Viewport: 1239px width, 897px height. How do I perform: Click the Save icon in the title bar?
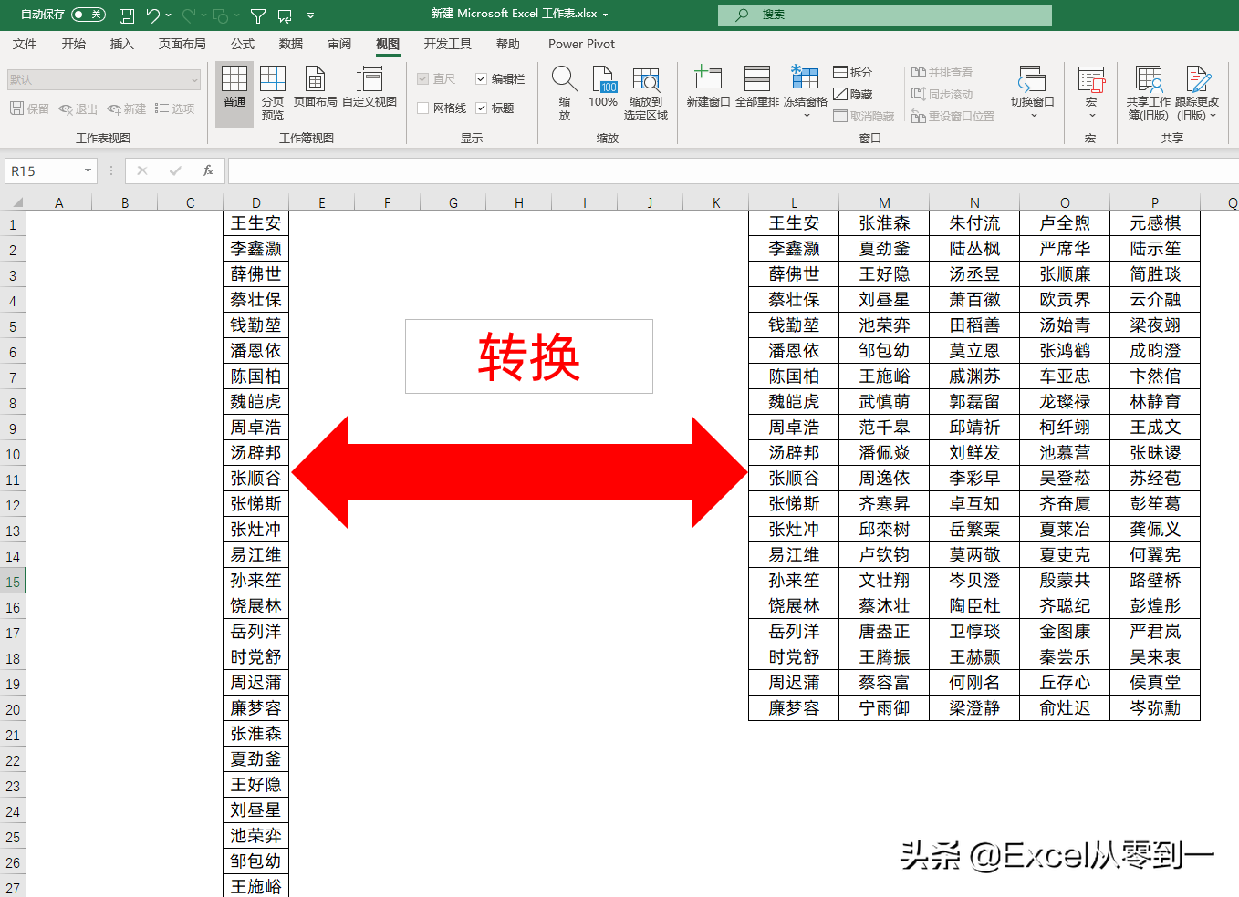[127, 15]
